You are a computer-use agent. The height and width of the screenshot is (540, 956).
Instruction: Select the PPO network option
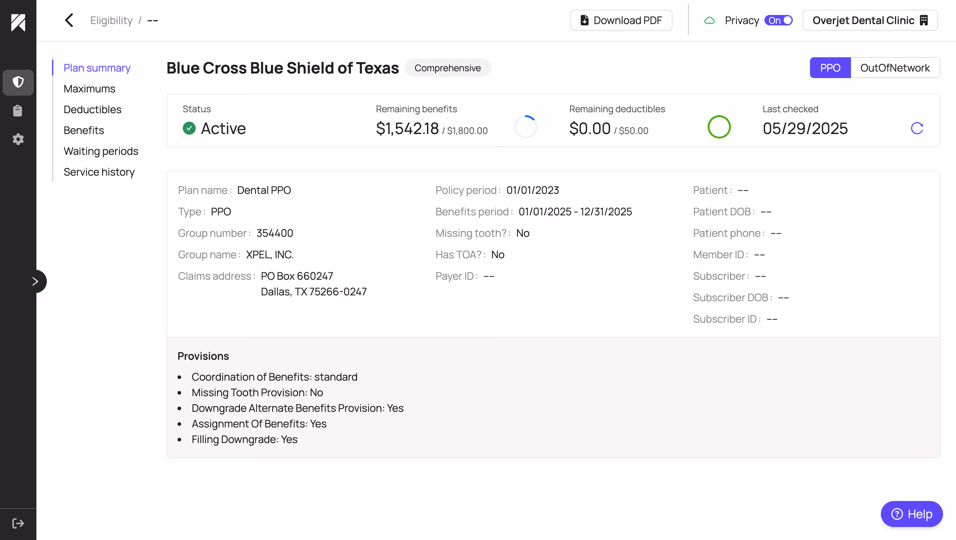point(830,68)
